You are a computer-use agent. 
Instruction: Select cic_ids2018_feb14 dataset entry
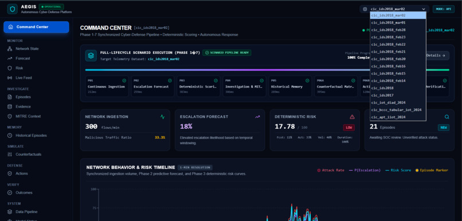pos(398,81)
